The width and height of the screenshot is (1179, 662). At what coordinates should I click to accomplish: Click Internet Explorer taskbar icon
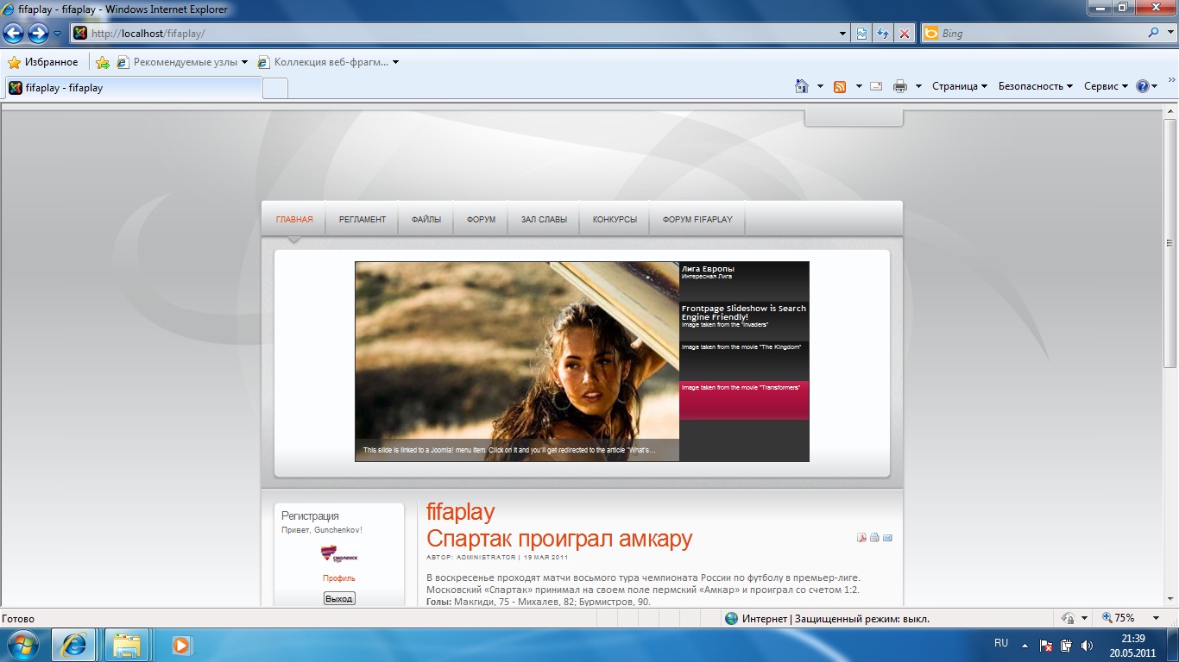pyautogui.click(x=73, y=645)
